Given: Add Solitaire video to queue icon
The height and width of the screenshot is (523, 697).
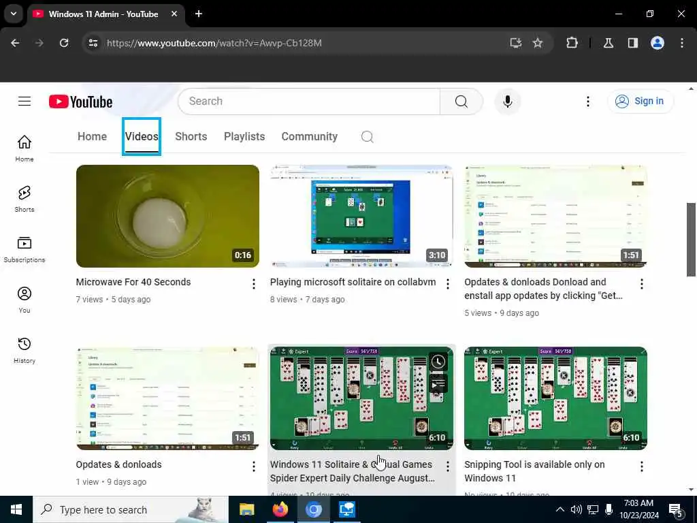Looking at the screenshot, I should (438, 383).
